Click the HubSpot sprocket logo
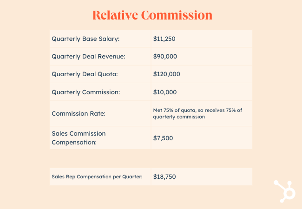The width and height of the screenshot is (302, 209). [284, 191]
